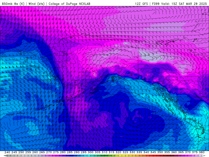Click the 290 color scale label
The width and height of the screenshot is (209, 157).
point(77,152)
